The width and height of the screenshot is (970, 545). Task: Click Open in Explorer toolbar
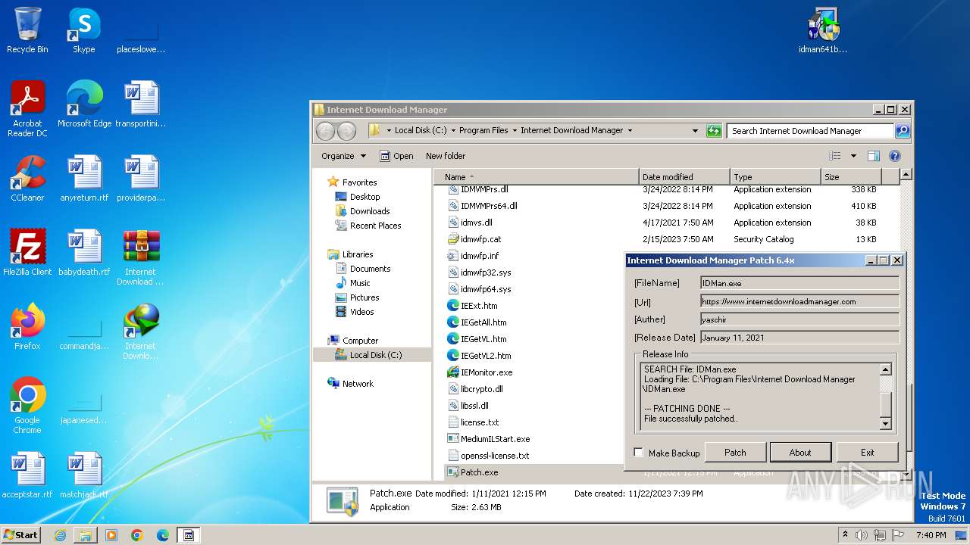[396, 156]
